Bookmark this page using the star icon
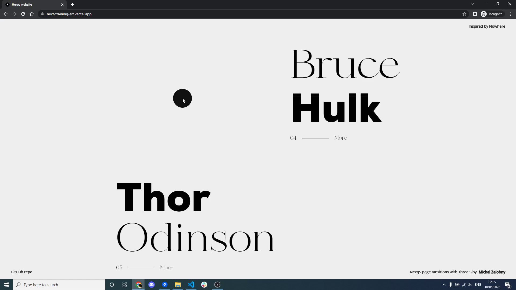 coord(464,14)
